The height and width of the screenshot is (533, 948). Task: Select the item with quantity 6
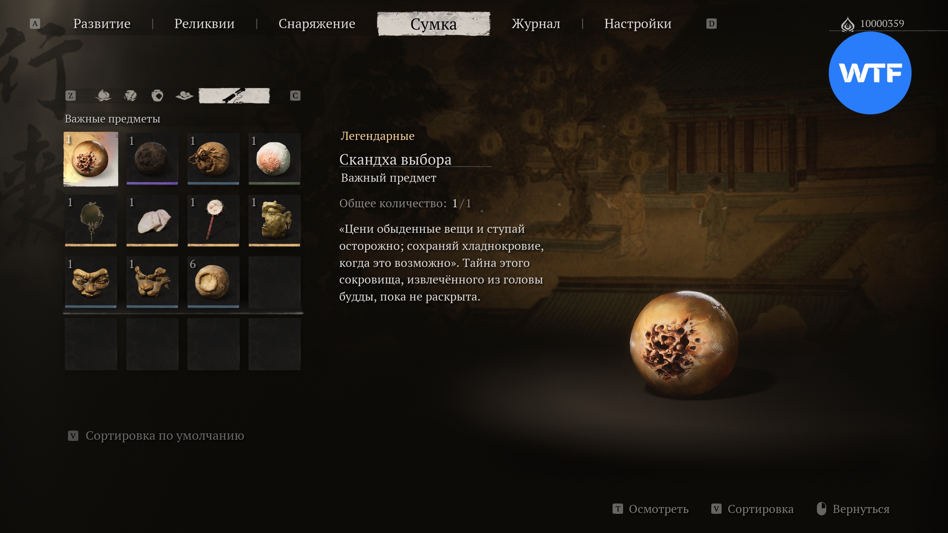pyautogui.click(x=213, y=282)
